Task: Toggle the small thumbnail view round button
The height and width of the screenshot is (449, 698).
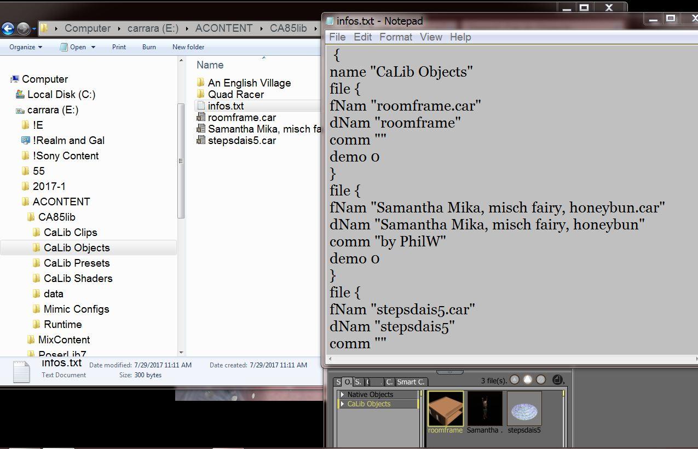Action: [515, 379]
